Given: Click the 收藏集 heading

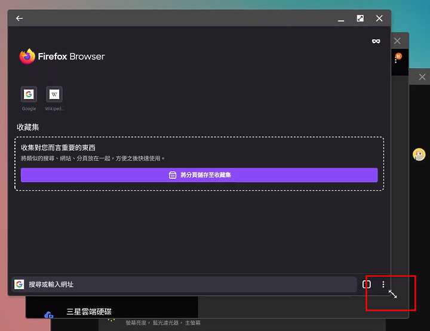Looking at the screenshot, I should pyautogui.click(x=27, y=127).
